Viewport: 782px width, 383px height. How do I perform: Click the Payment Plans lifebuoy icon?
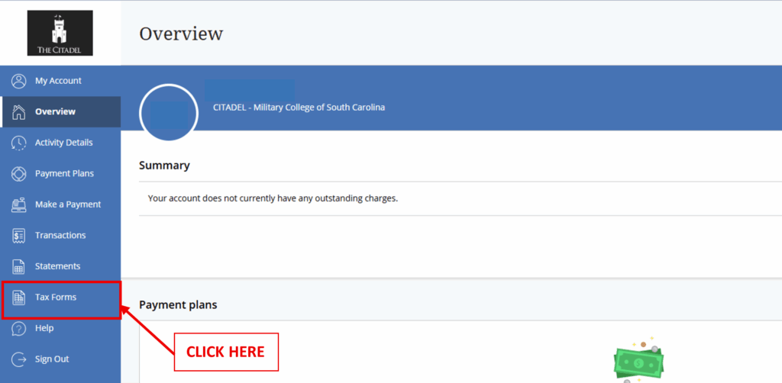(19, 174)
